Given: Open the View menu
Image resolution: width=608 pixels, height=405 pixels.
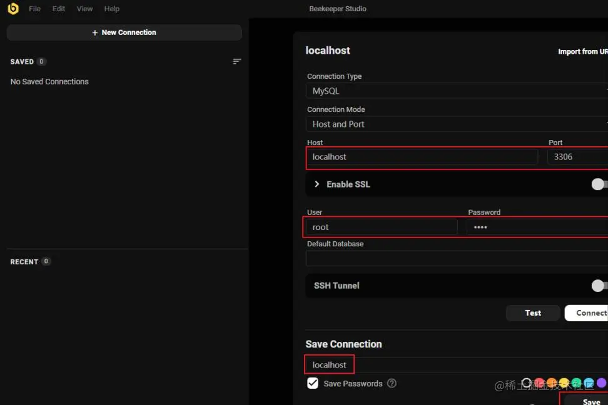Looking at the screenshot, I should coord(84,9).
